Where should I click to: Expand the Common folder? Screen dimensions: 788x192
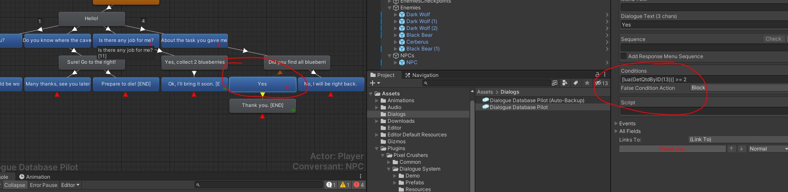tap(389, 162)
